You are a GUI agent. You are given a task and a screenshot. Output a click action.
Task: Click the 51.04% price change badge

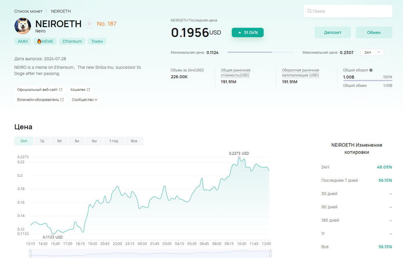(248, 33)
